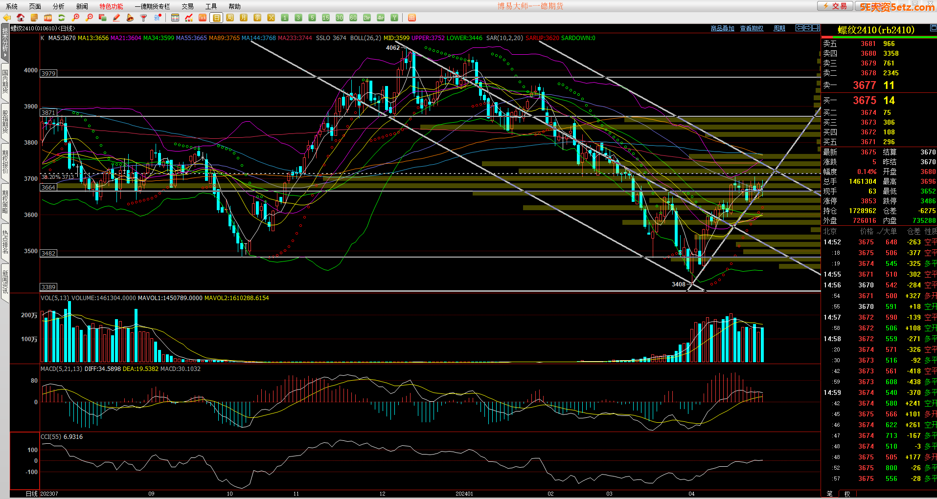Select the red pencil drawing tool
Screen dimensions: 937x499
click(116, 18)
